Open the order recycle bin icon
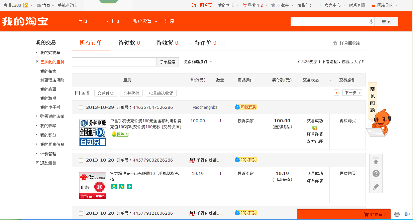Viewport: 413px width, 220px height. (x=335, y=43)
